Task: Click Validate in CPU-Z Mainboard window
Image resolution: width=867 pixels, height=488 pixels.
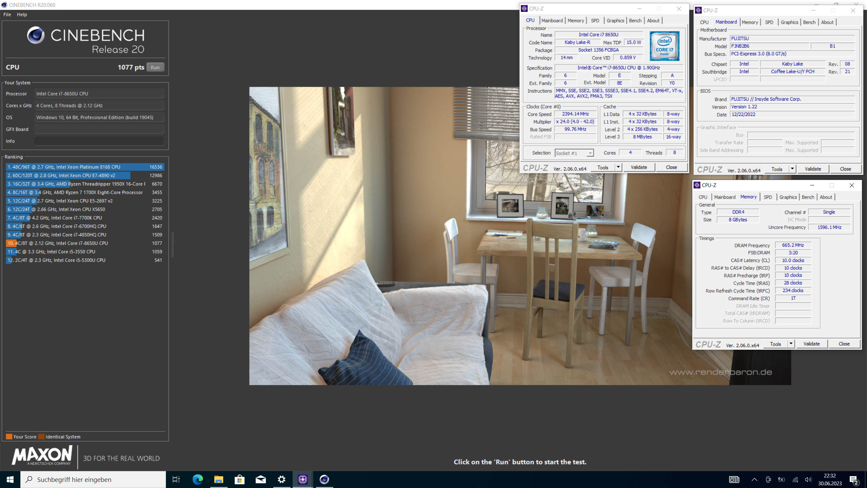Action: pos(813,169)
